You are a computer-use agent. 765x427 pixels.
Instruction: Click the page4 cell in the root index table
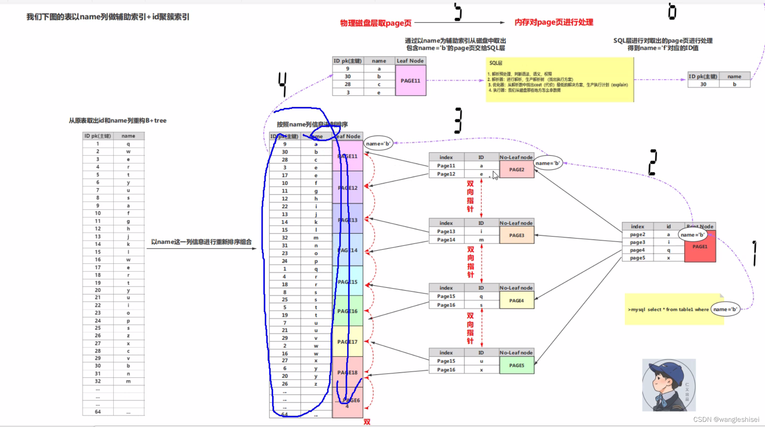638,250
